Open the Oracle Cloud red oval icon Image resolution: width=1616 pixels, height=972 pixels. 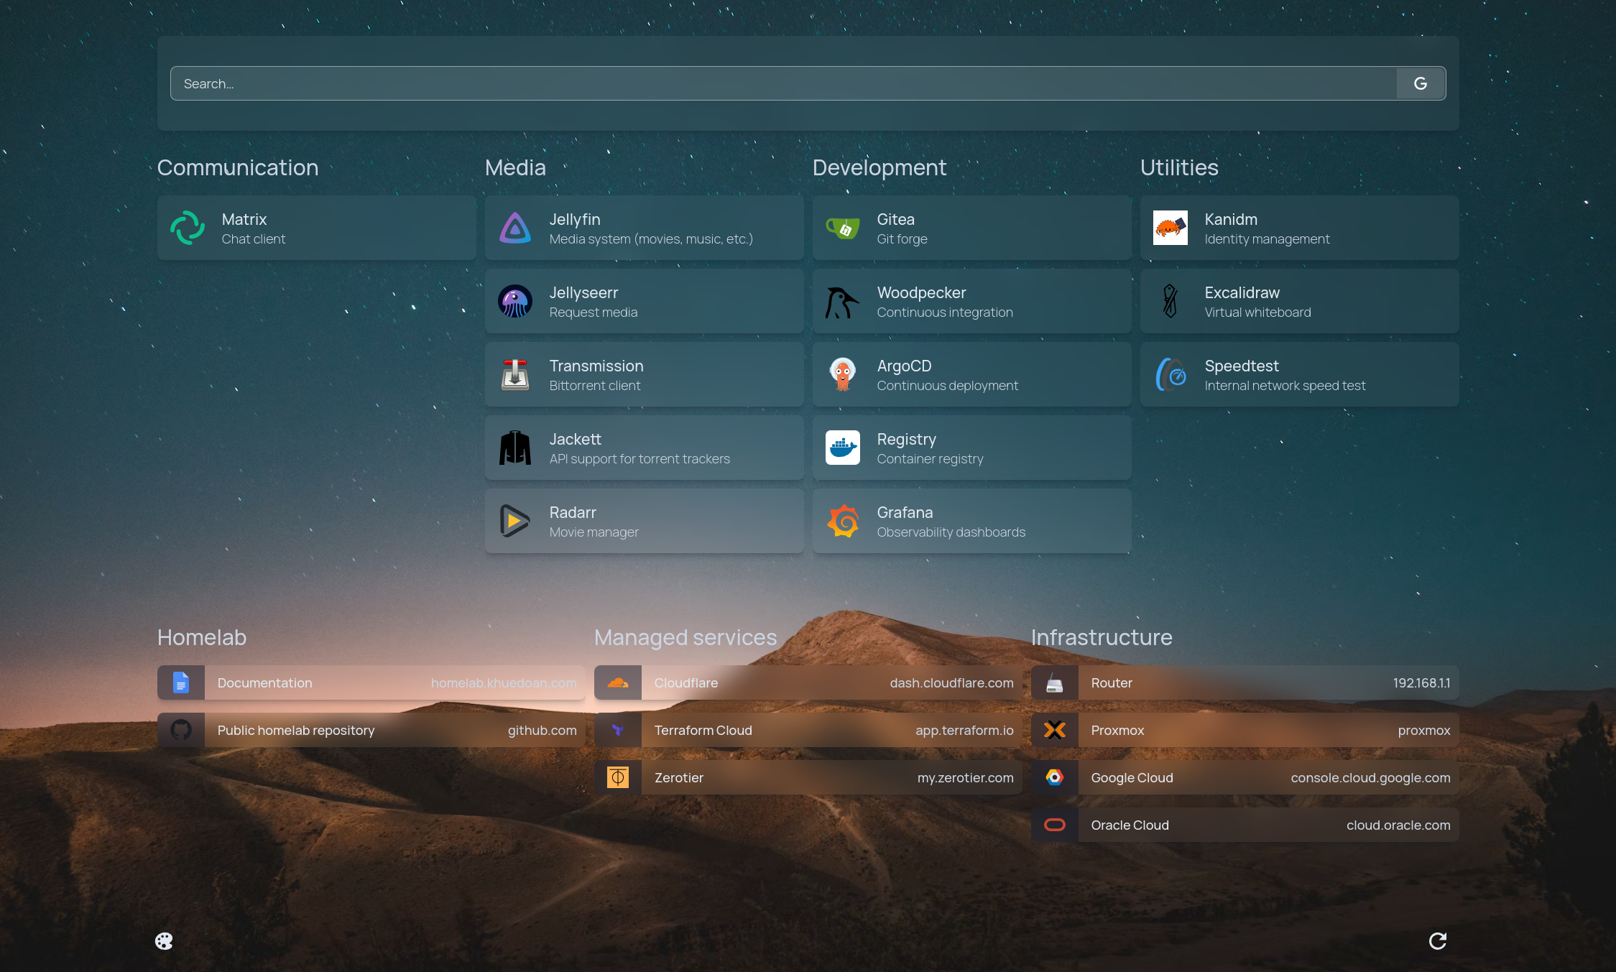pos(1055,825)
